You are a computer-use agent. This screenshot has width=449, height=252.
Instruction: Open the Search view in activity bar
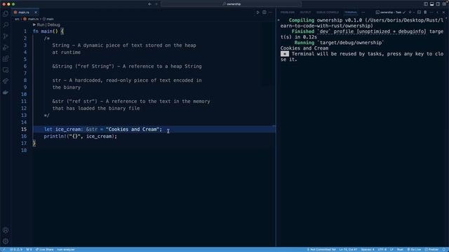[6, 25]
